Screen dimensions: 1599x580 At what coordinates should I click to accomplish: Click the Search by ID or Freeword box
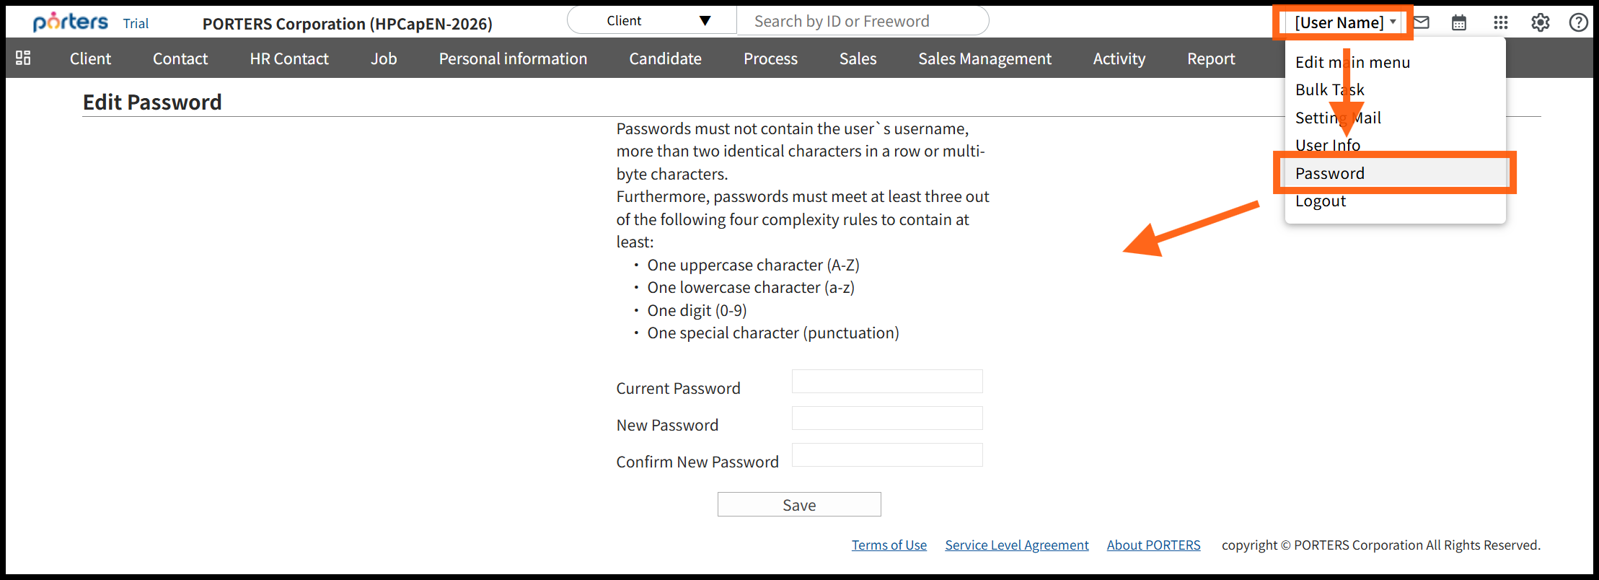coord(862,21)
